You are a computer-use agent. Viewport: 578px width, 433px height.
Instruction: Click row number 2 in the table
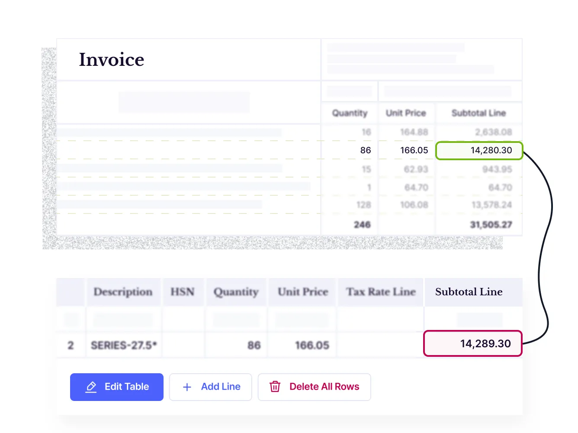[71, 346]
